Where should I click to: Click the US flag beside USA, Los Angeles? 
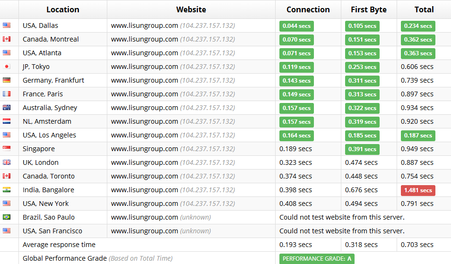pos(7,135)
